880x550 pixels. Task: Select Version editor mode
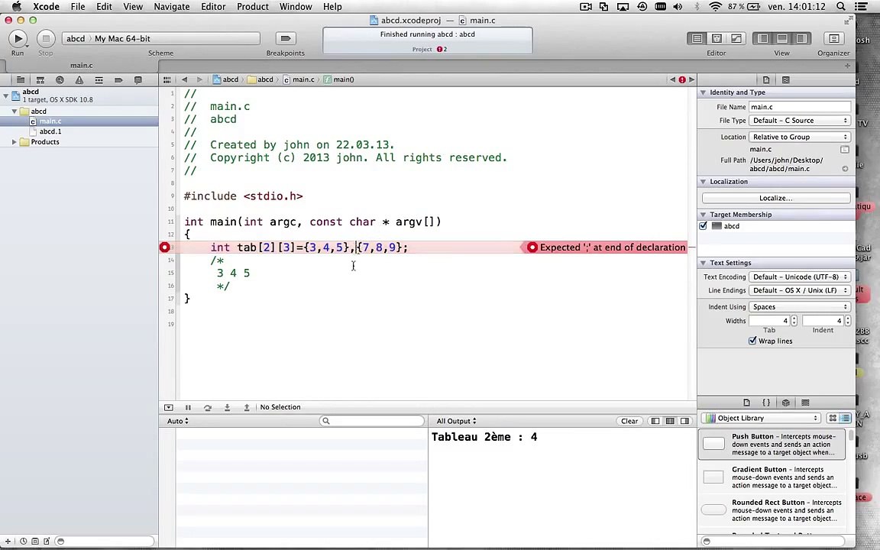pyautogui.click(x=736, y=38)
